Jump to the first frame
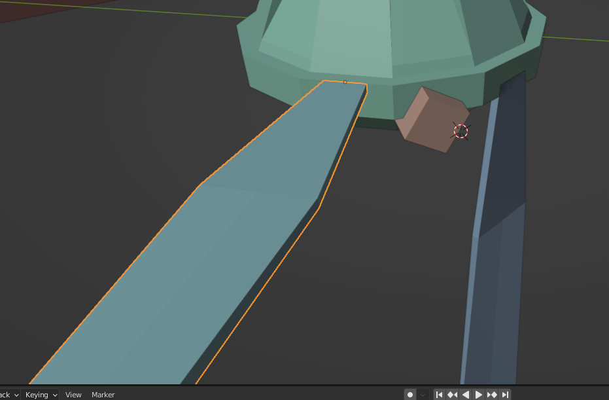The width and height of the screenshot is (609, 400). (440, 395)
